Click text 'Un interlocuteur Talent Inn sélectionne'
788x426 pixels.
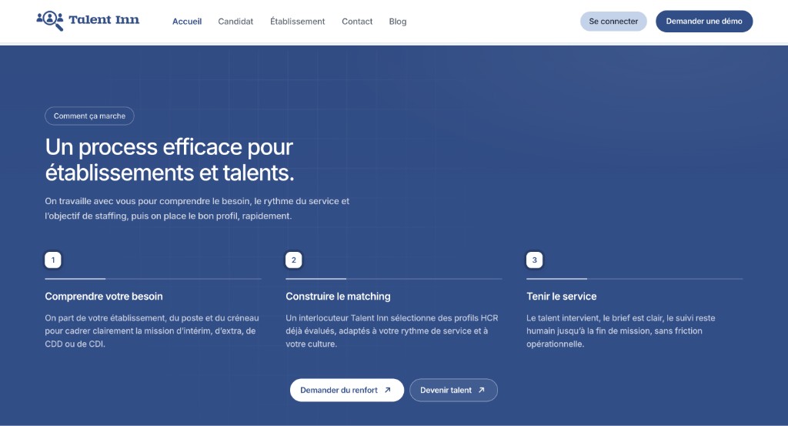click(392, 331)
